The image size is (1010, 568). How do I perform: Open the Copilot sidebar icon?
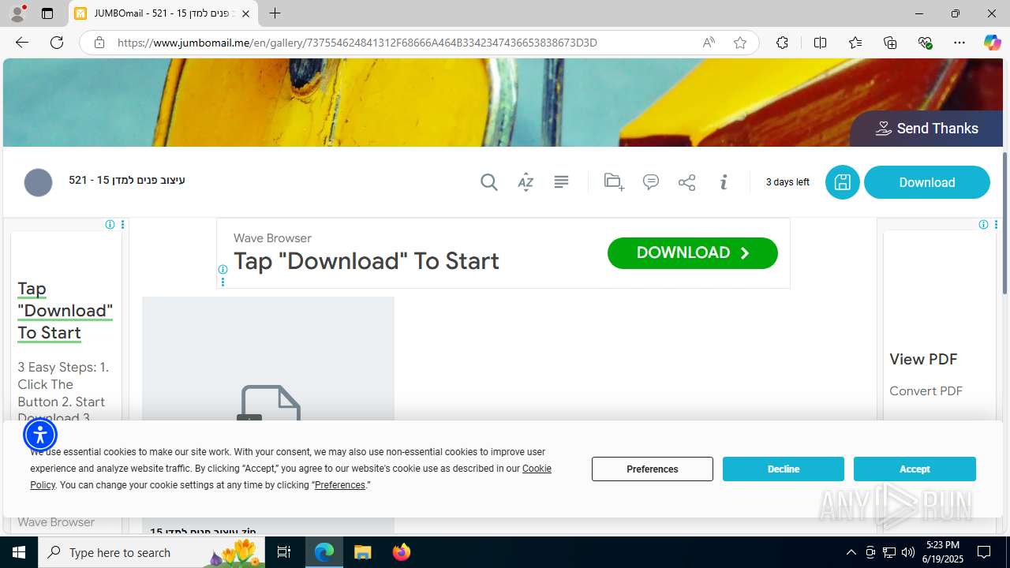(992, 43)
